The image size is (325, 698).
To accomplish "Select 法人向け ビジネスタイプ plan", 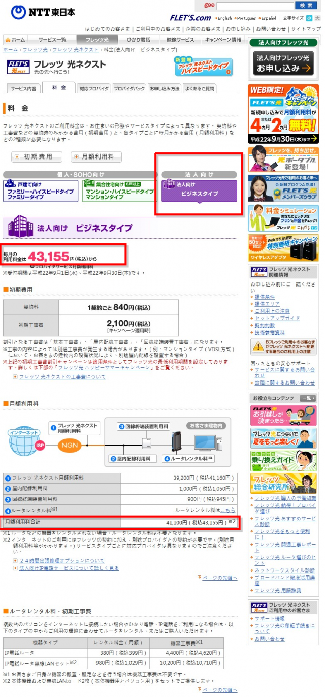I will tap(199, 191).
